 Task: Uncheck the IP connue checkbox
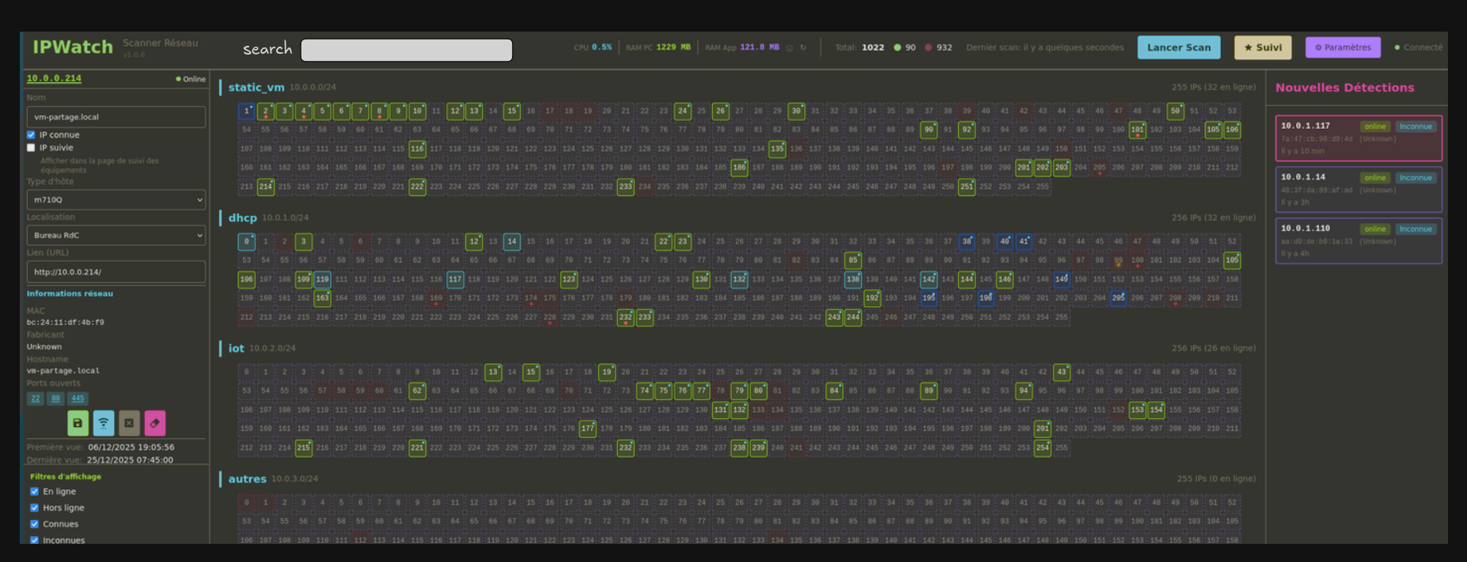[x=32, y=135]
